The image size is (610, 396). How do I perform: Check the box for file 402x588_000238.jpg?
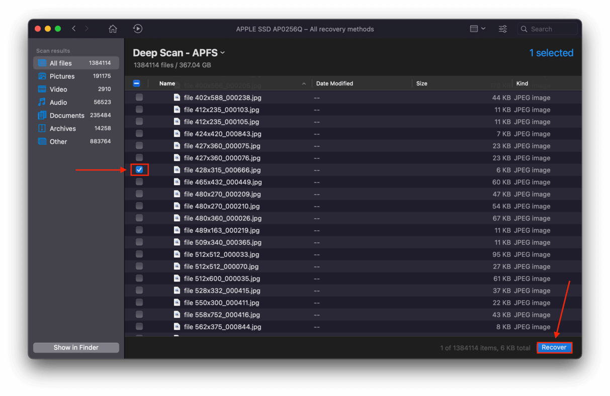coord(139,97)
